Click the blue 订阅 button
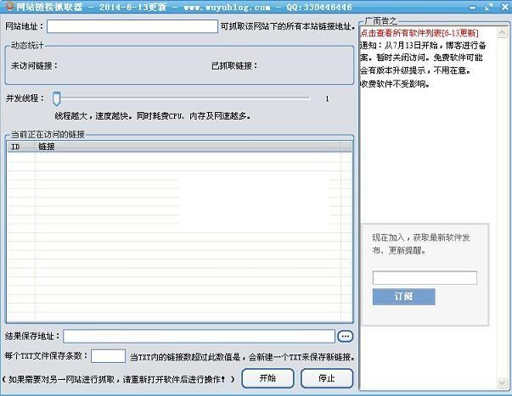Viewport: 512px width, 396px height. click(403, 297)
